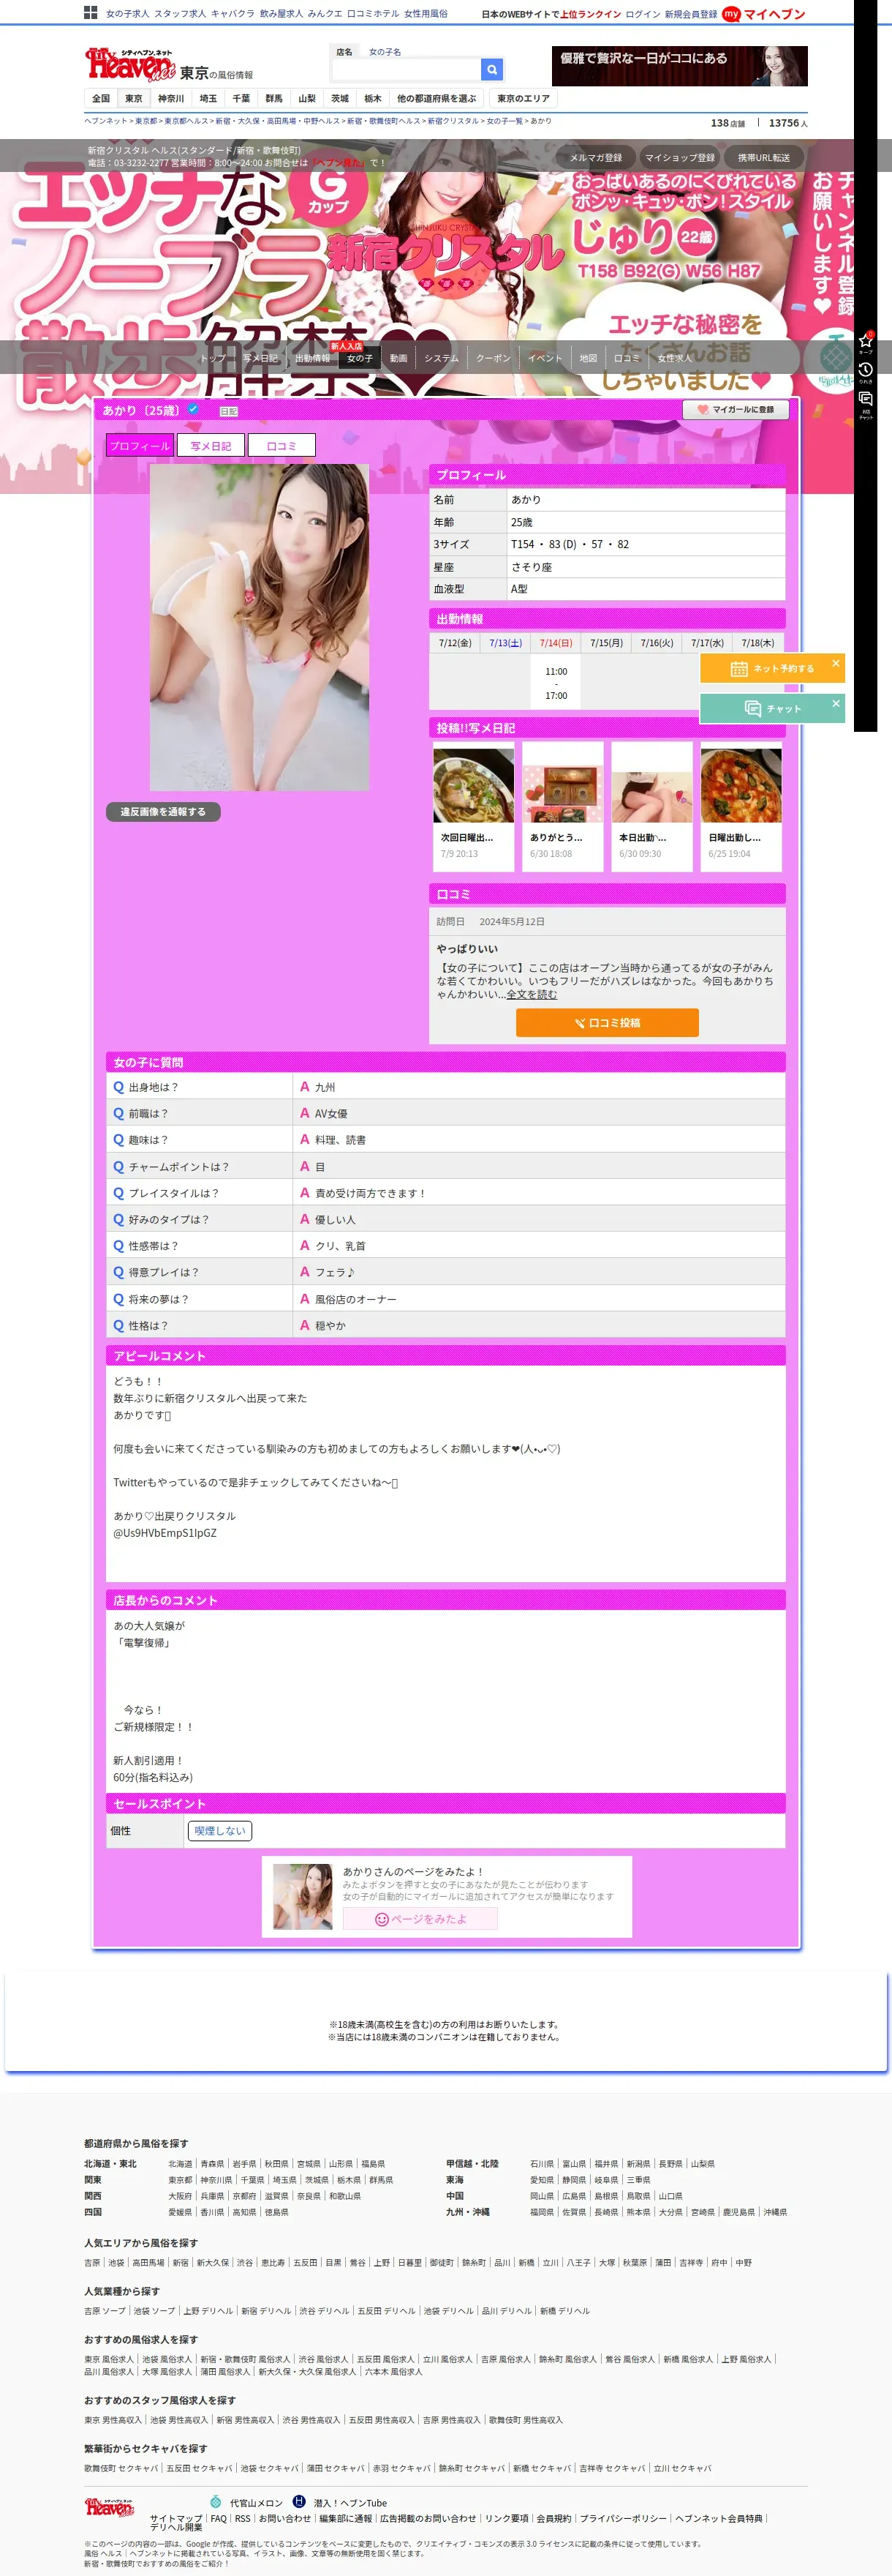Open 出勤情報 in the shop nav bar
Viewport: 892px width, 2576px height.
311,358
